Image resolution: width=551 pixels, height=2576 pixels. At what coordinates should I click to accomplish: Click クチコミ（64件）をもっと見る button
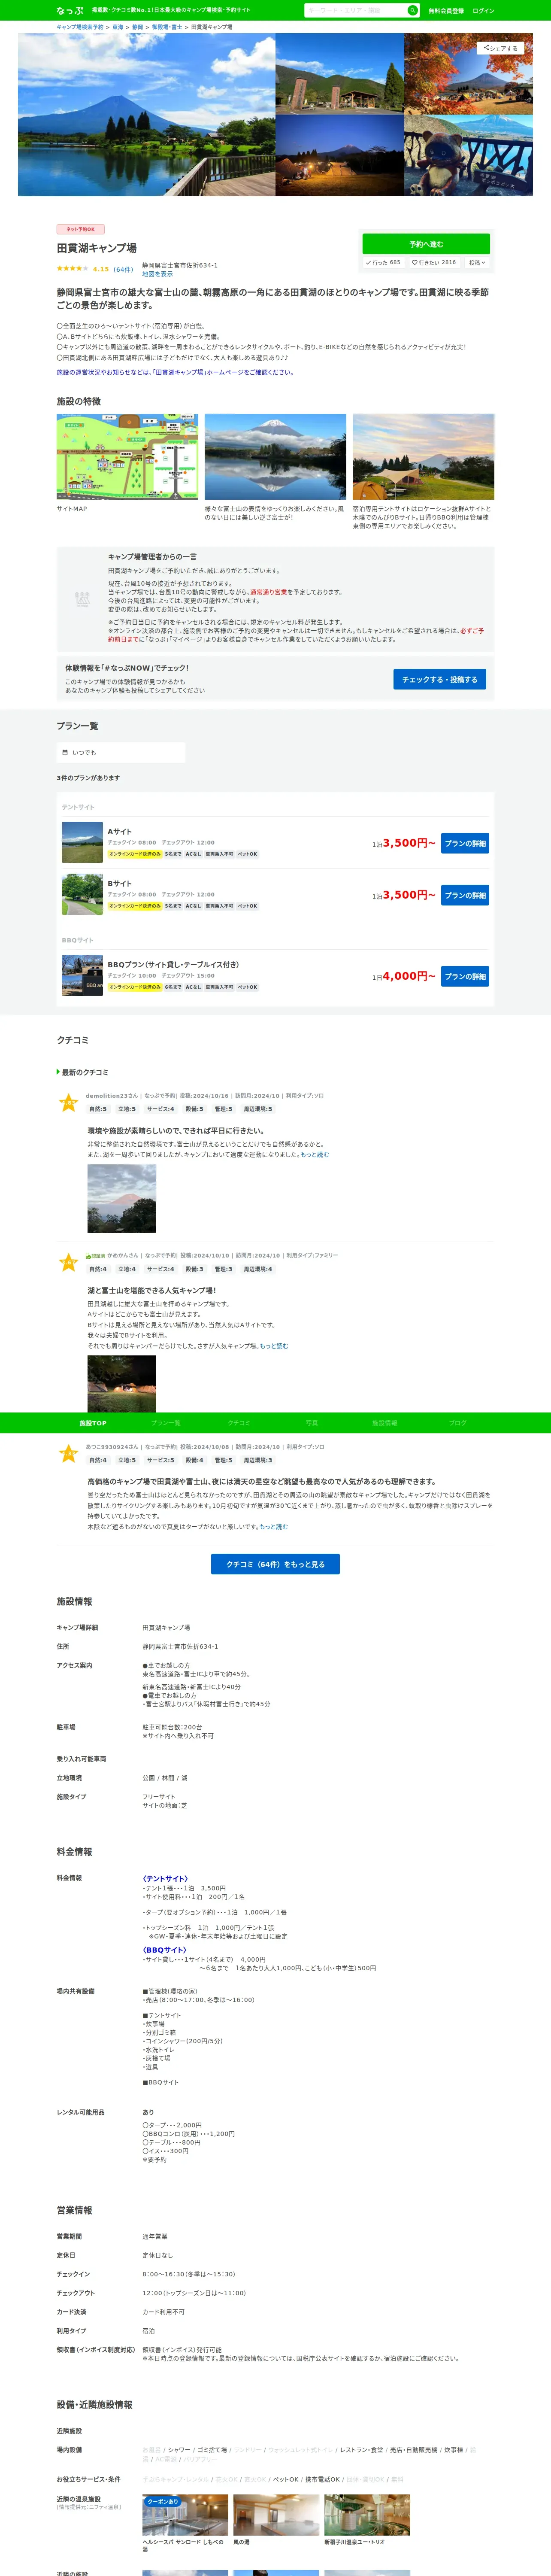[275, 1564]
